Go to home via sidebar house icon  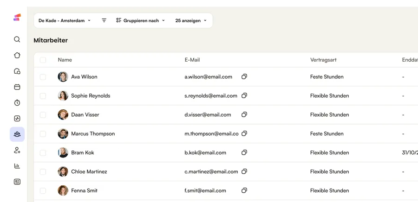click(17, 55)
